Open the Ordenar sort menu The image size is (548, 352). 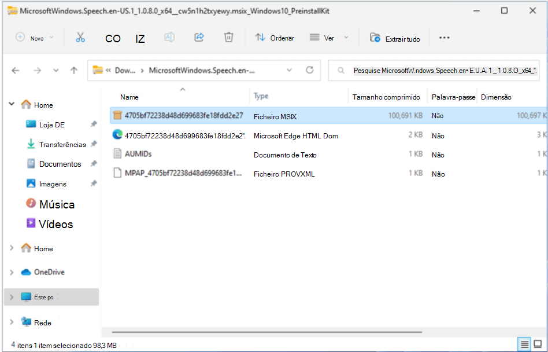coord(275,38)
